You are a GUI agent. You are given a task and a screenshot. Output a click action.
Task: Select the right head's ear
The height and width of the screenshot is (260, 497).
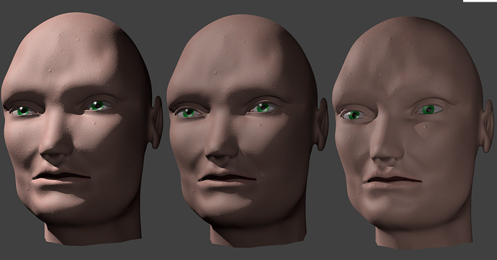click(x=488, y=126)
